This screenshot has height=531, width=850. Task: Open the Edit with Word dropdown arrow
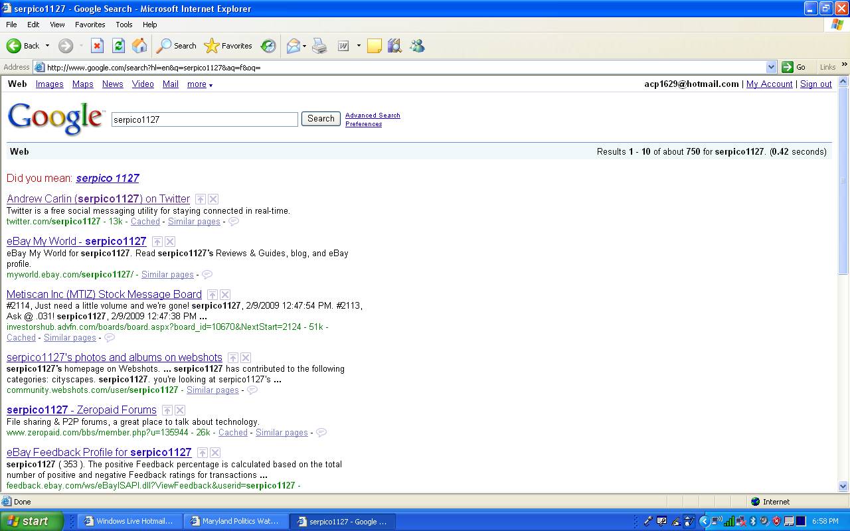359,46
